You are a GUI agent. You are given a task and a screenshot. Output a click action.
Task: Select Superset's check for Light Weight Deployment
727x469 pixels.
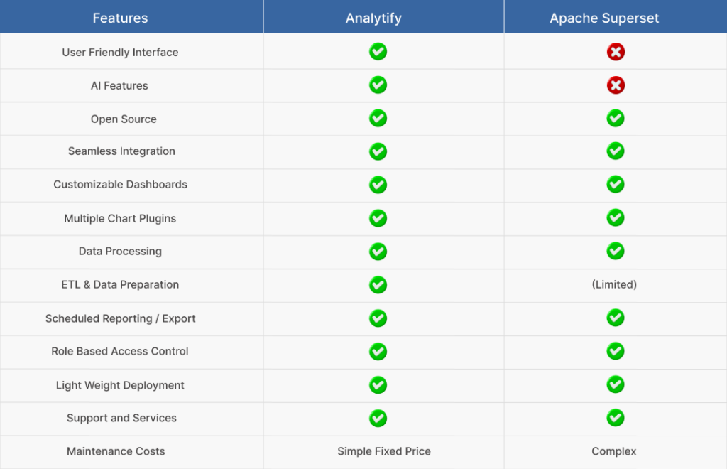coord(616,384)
